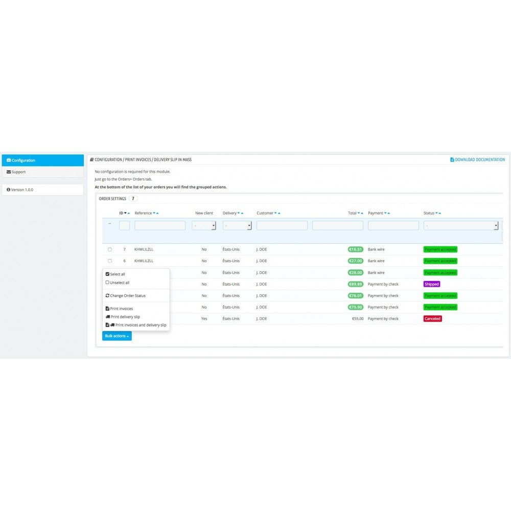
Task: Click the Canceled status badge
Action: tap(433, 319)
